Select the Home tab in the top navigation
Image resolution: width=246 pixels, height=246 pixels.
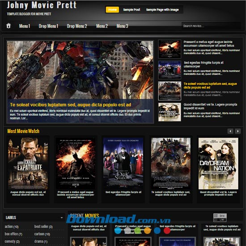click(112, 9)
